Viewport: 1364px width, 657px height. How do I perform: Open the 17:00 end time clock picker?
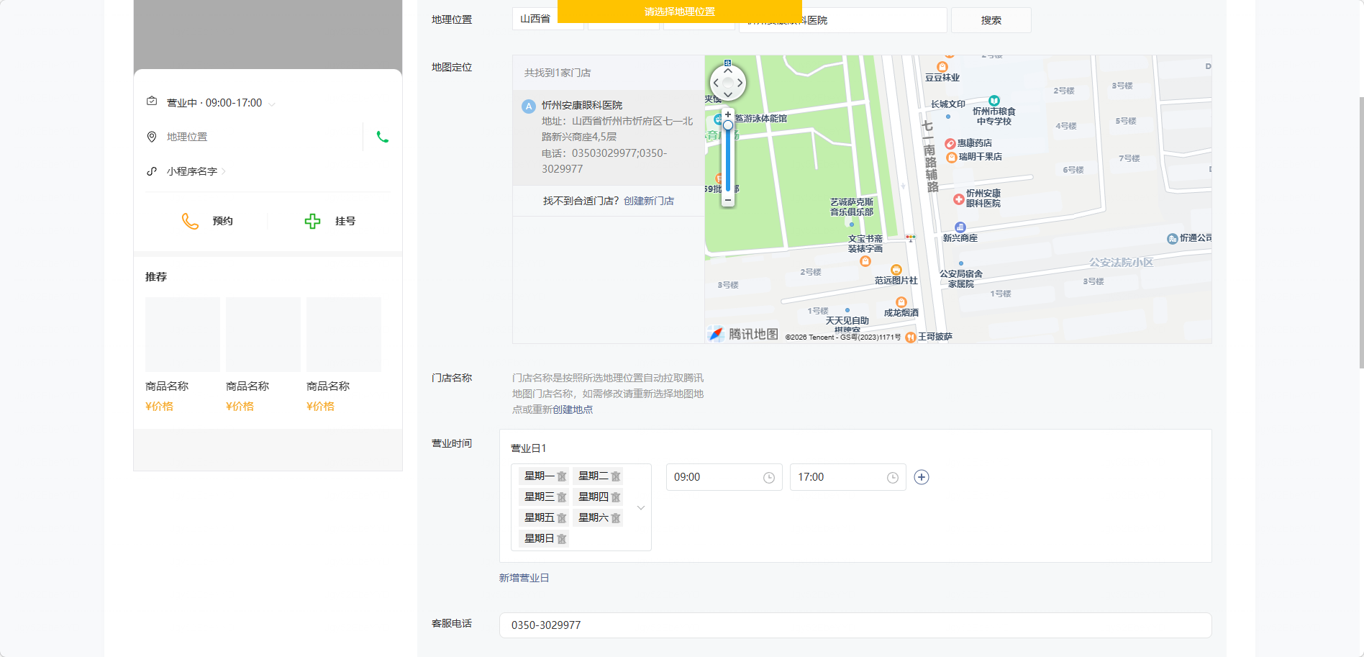pyautogui.click(x=893, y=478)
